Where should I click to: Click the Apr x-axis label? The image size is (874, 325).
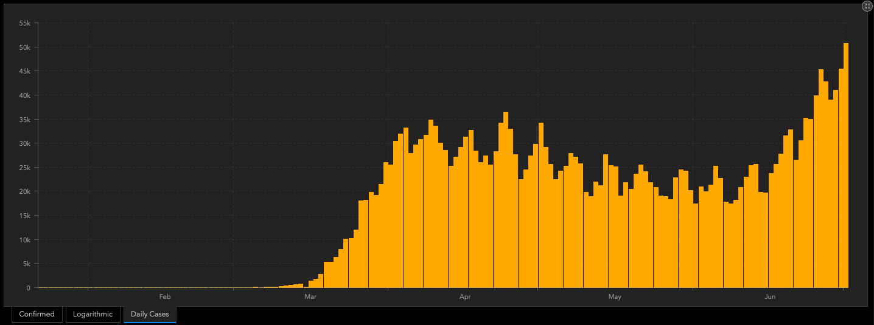(465, 297)
